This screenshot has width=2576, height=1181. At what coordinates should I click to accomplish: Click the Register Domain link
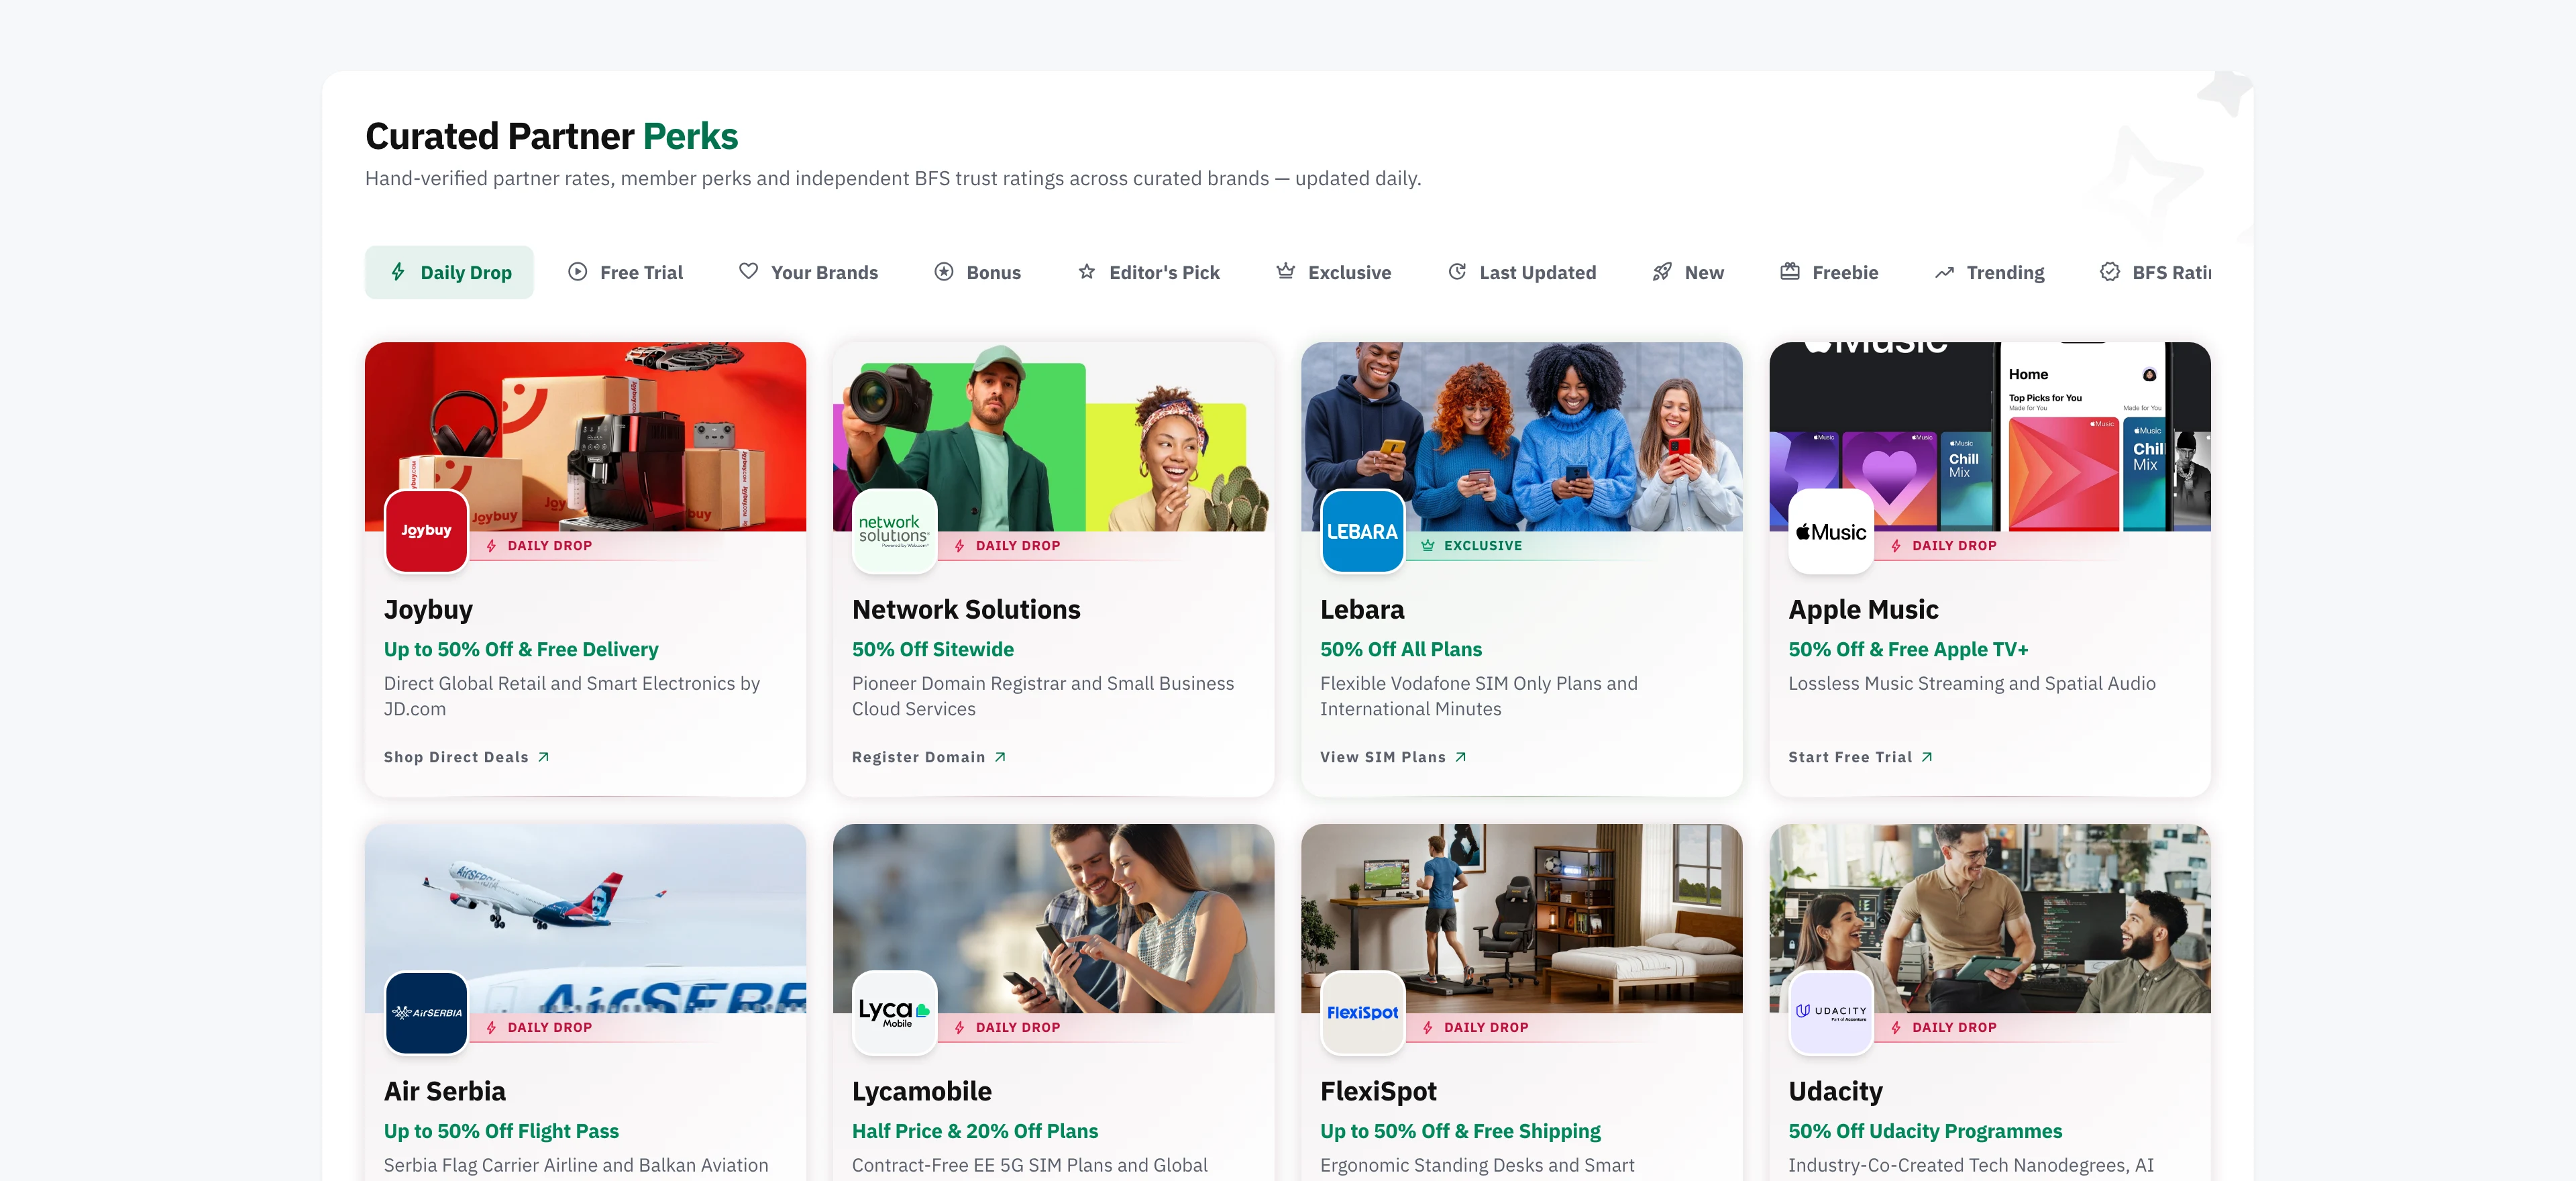point(928,757)
